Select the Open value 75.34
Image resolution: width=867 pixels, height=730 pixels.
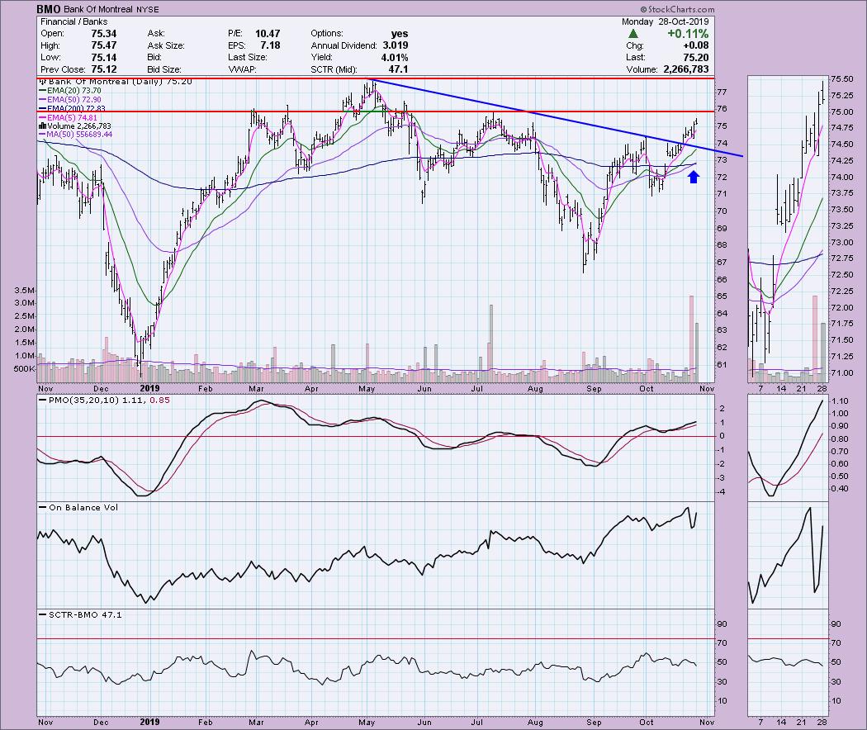pyautogui.click(x=103, y=33)
